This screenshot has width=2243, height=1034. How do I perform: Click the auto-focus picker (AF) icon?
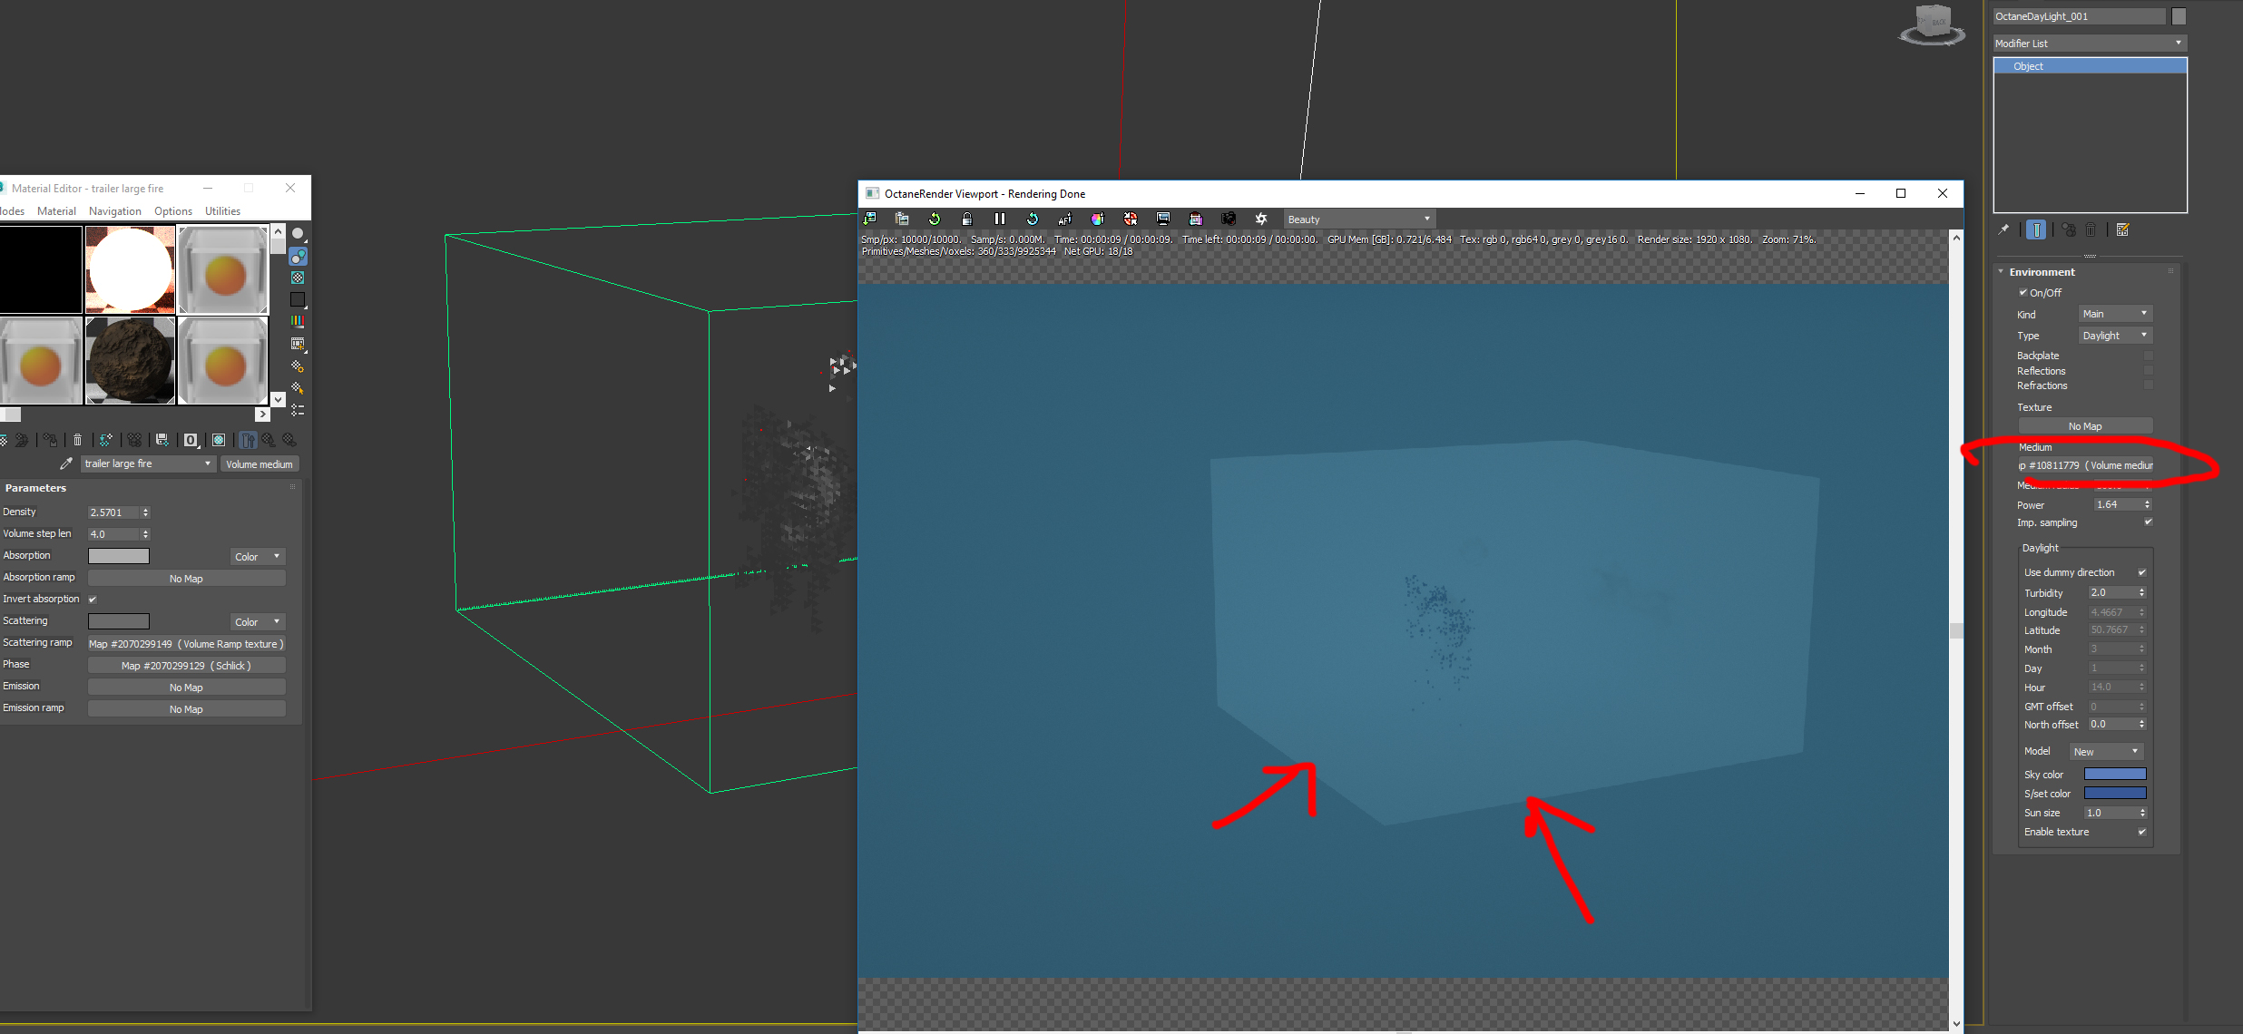pyautogui.click(x=1064, y=219)
